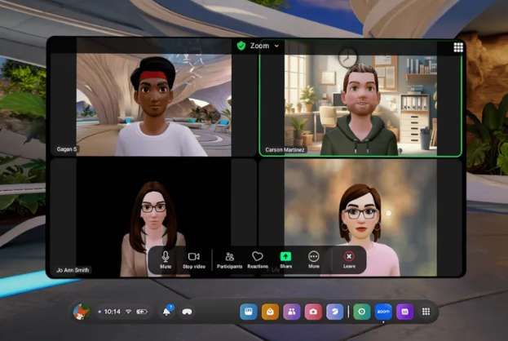Open the More options menu
Image resolution: width=508 pixels, height=341 pixels.
(314, 259)
